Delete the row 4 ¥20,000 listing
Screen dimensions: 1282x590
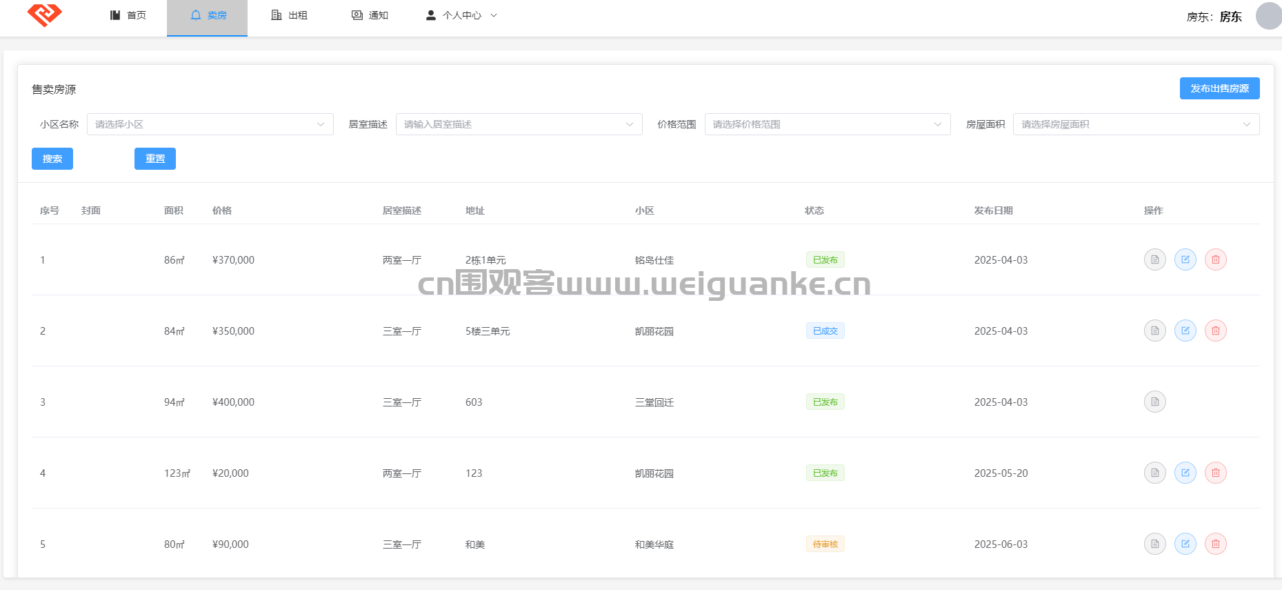[x=1216, y=473]
